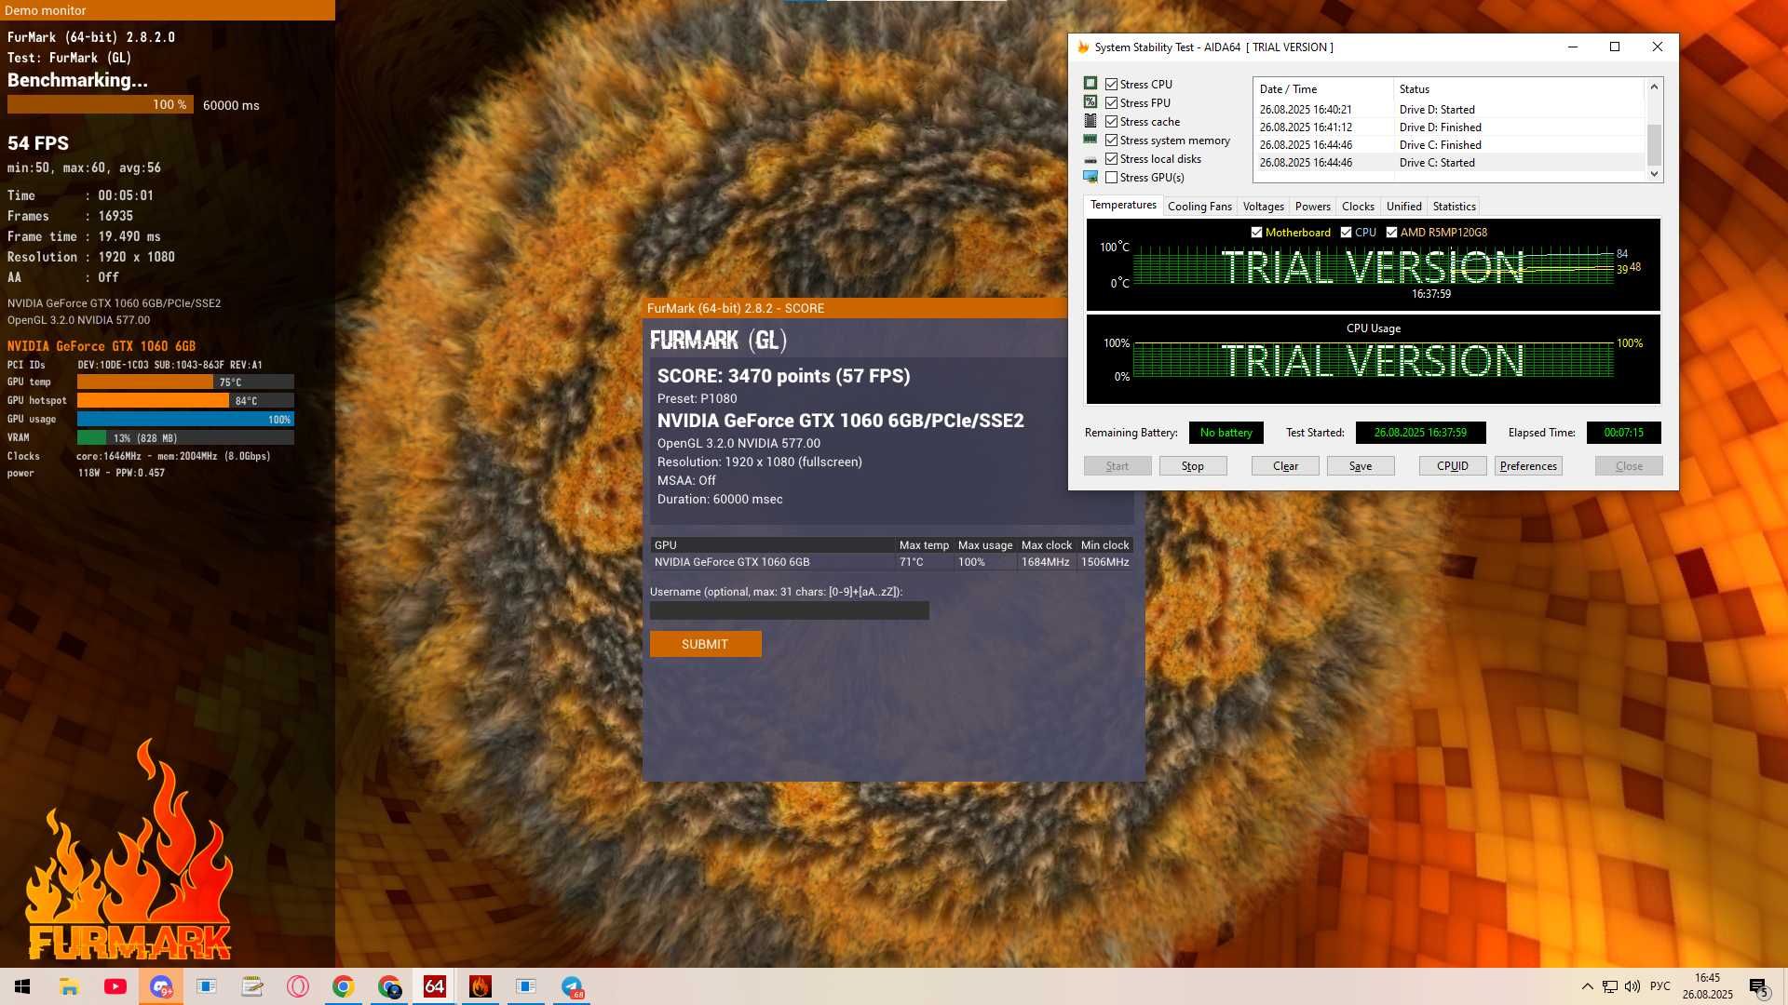Click the Stop button in AIDA64
Image resolution: width=1788 pixels, height=1005 pixels.
coord(1192,466)
